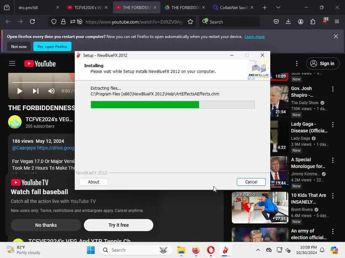The height and width of the screenshot is (258, 345).
Task: Open the Firefox extensions puzzle icon
Action: click(x=313, y=21)
